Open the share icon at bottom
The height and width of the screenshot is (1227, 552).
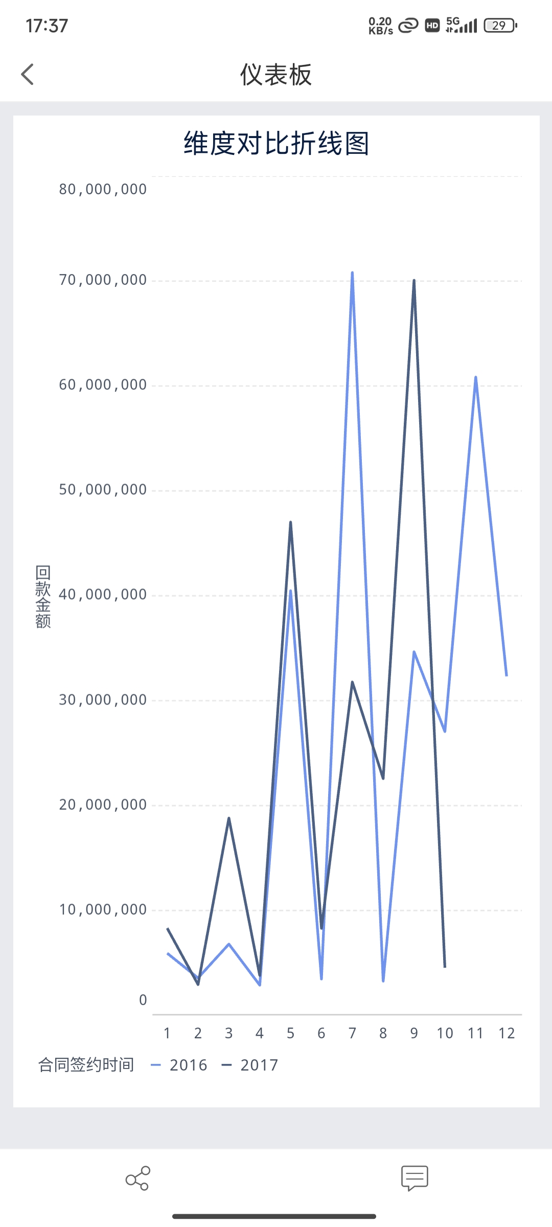pyautogui.click(x=137, y=1178)
